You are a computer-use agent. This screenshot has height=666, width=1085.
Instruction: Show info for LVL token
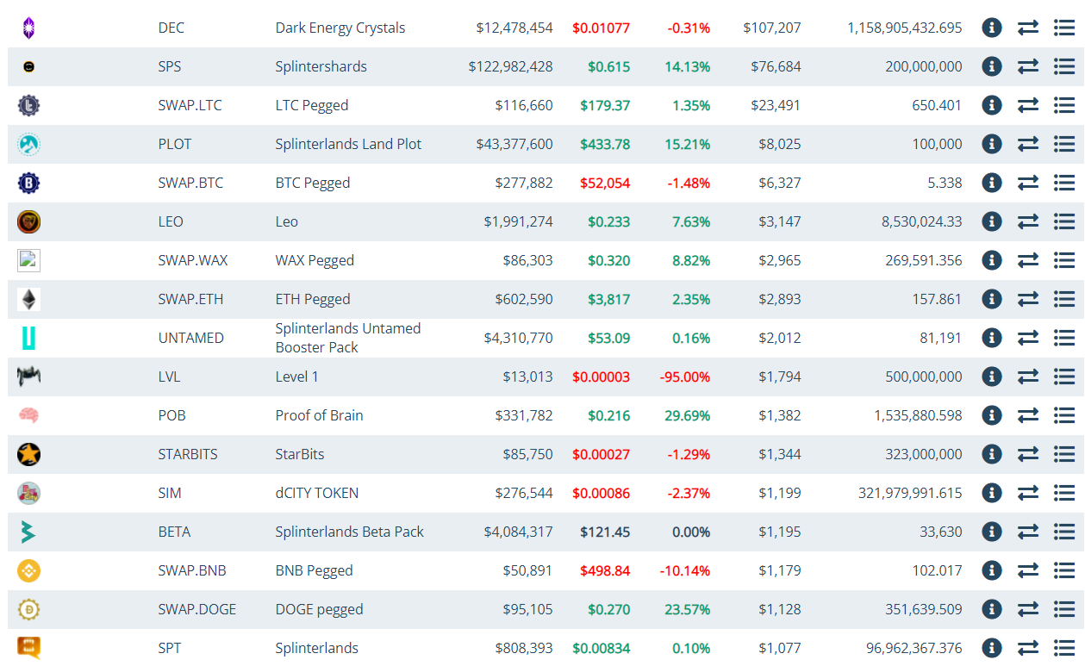coord(992,377)
